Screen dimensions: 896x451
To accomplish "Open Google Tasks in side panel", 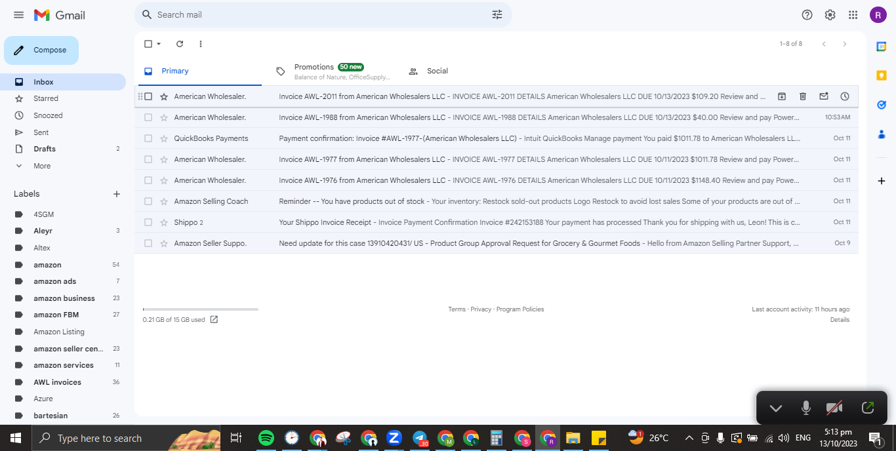I will pyautogui.click(x=882, y=105).
